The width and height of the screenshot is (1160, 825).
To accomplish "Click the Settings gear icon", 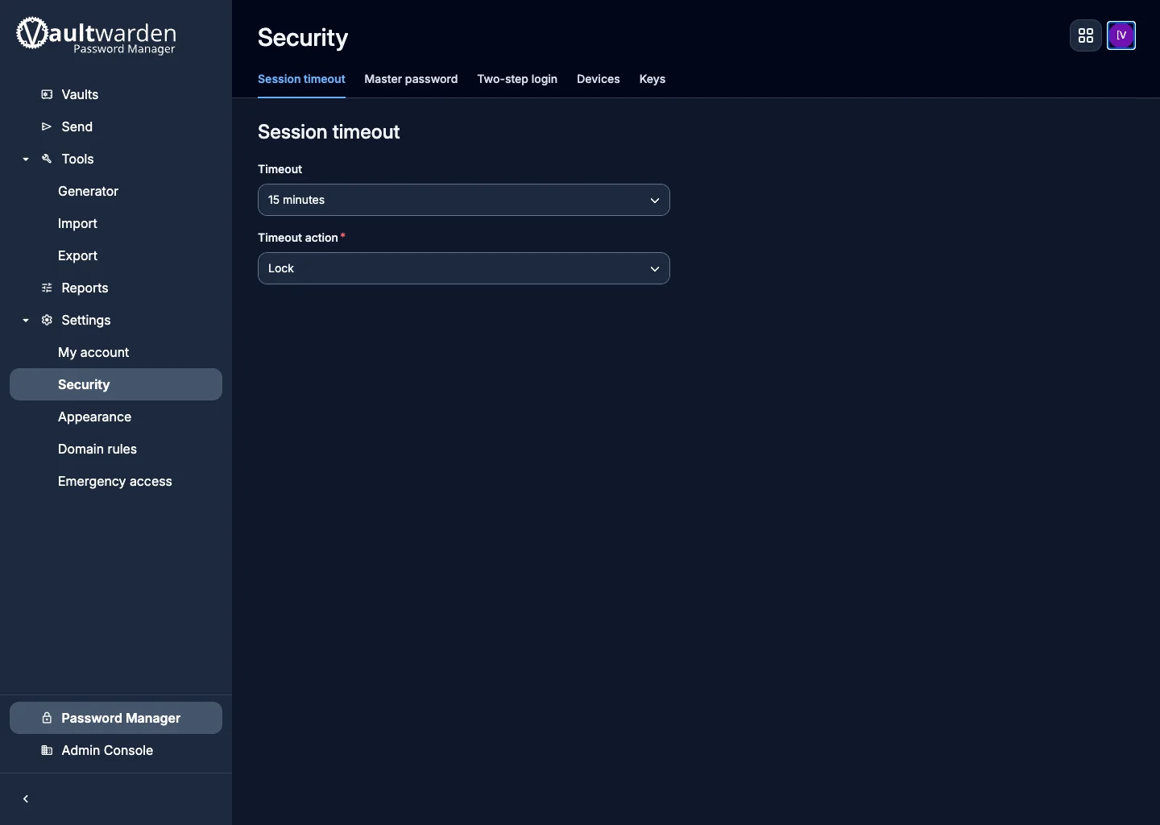I will point(47,320).
